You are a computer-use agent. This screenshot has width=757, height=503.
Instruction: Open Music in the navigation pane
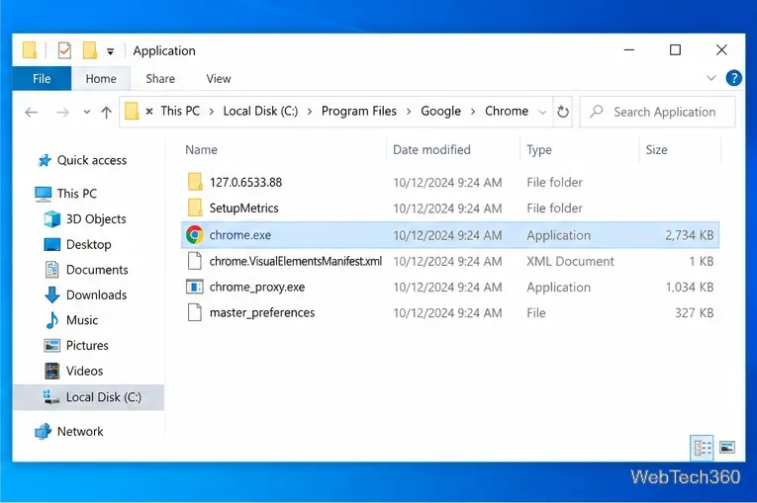click(x=82, y=320)
